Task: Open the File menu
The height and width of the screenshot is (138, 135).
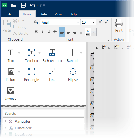Action: tap(9, 14)
